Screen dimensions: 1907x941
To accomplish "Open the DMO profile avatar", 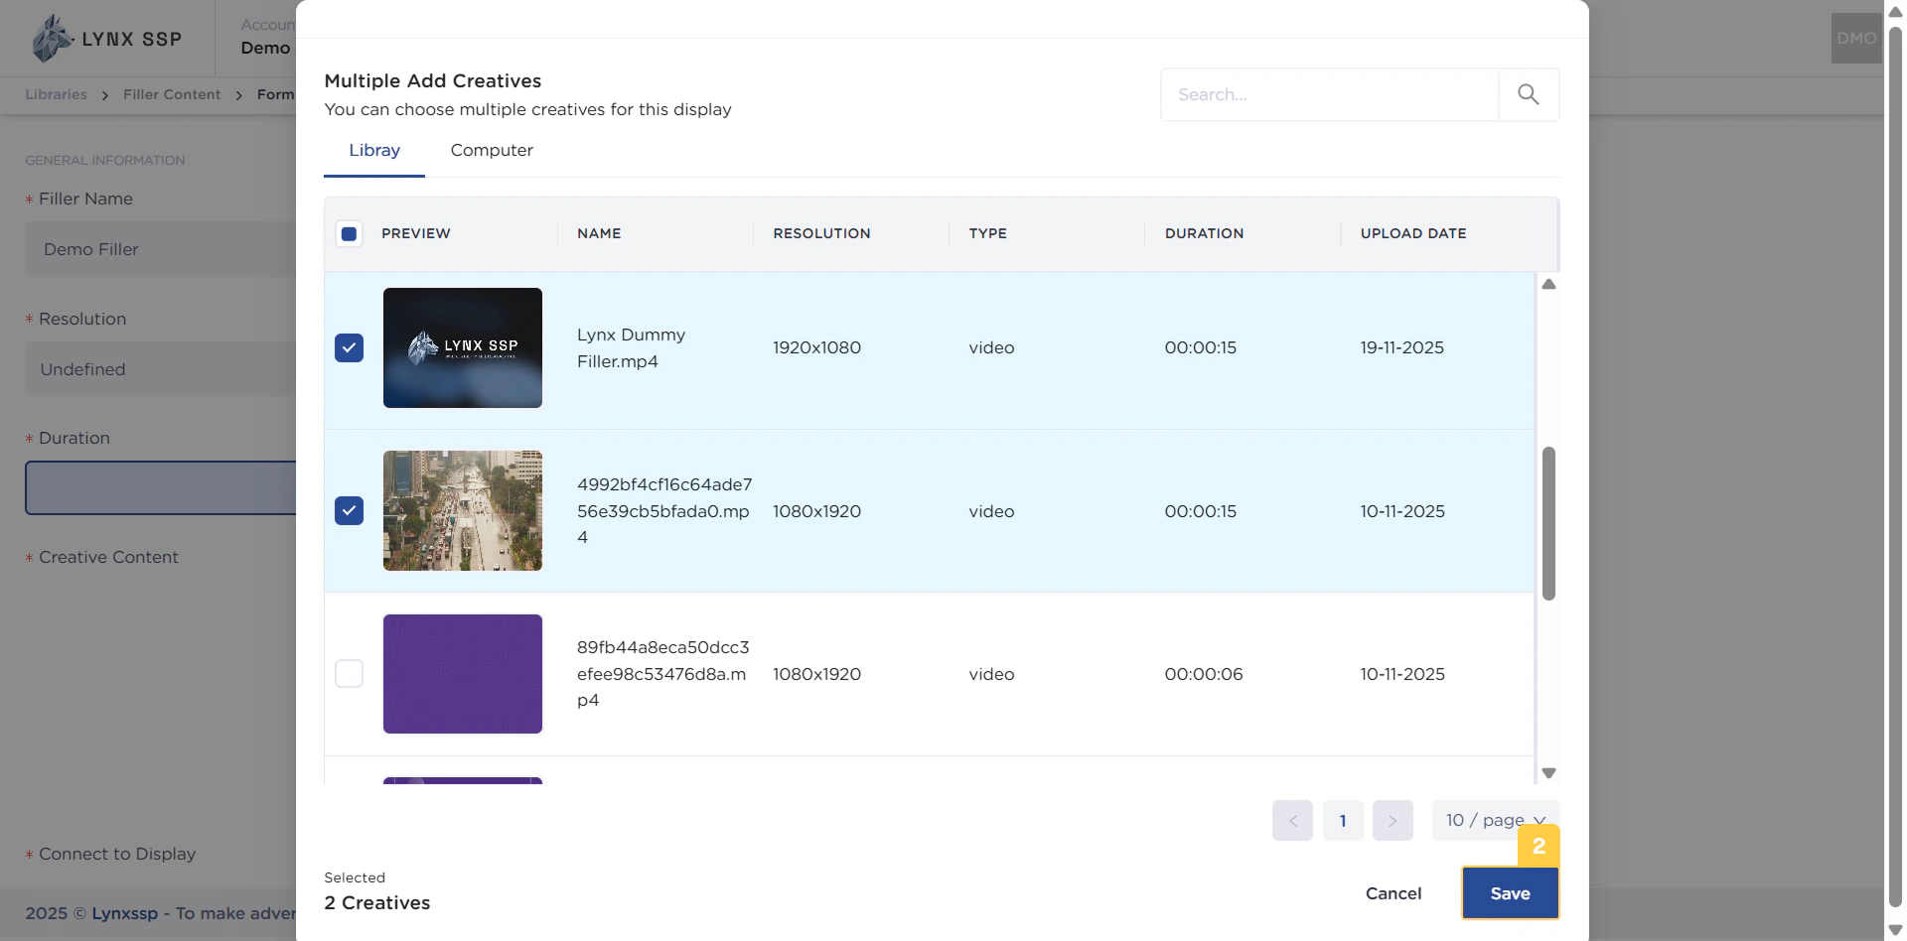I will pos(1855,38).
